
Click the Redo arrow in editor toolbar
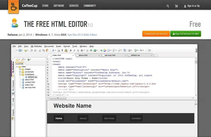click(35, 50)
